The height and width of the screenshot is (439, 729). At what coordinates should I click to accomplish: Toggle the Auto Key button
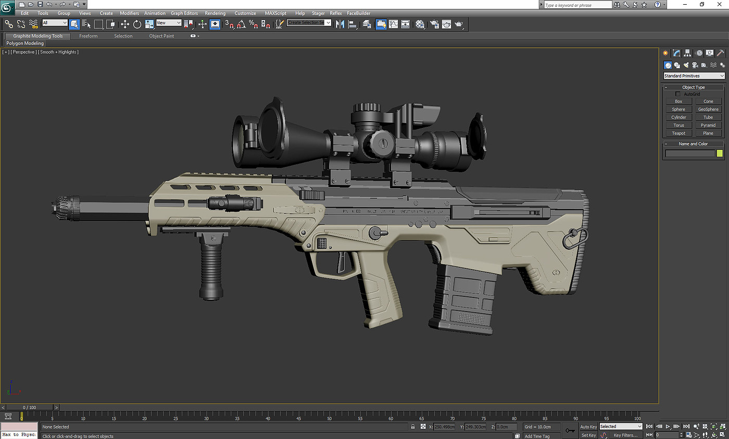pyautogui.click(x=588, y=427)
